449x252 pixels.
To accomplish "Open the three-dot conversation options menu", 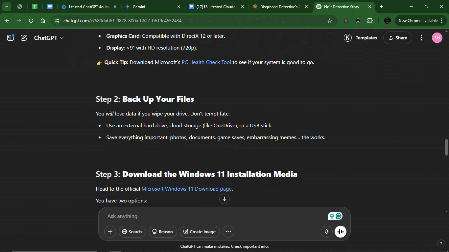I will pyautogui.click(x=421, y=38).
